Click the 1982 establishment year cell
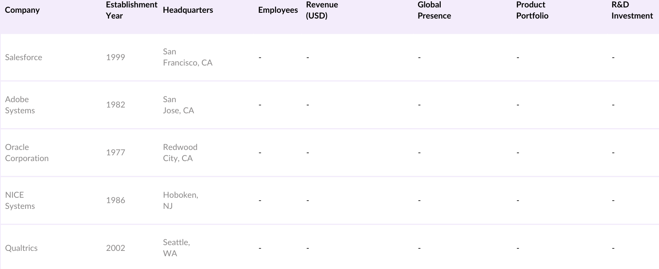659x269 pixels. pos(115,105)
